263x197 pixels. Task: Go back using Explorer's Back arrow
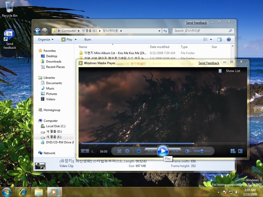point(37,31)
